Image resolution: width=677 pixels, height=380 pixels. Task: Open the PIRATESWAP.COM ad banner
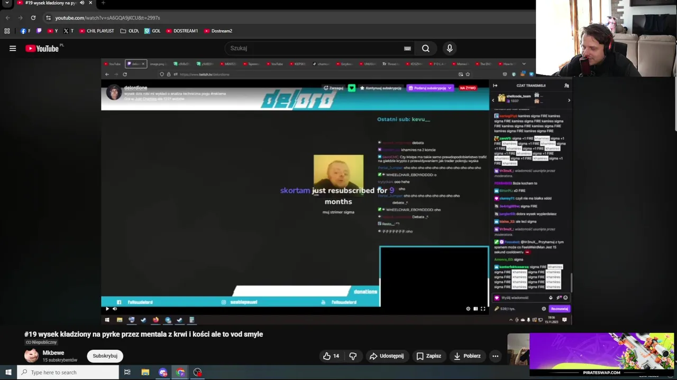click(x=601, y=354)
